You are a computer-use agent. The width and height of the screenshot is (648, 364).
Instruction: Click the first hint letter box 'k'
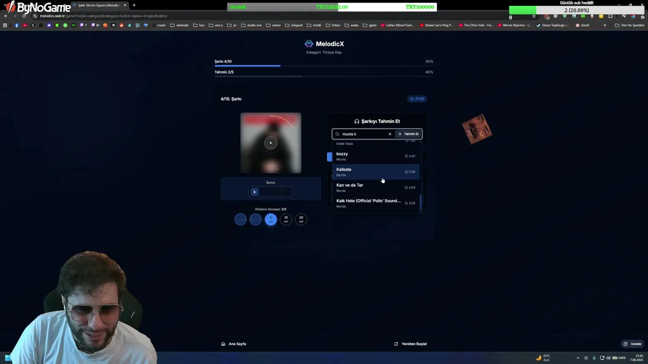coord(255,192)
